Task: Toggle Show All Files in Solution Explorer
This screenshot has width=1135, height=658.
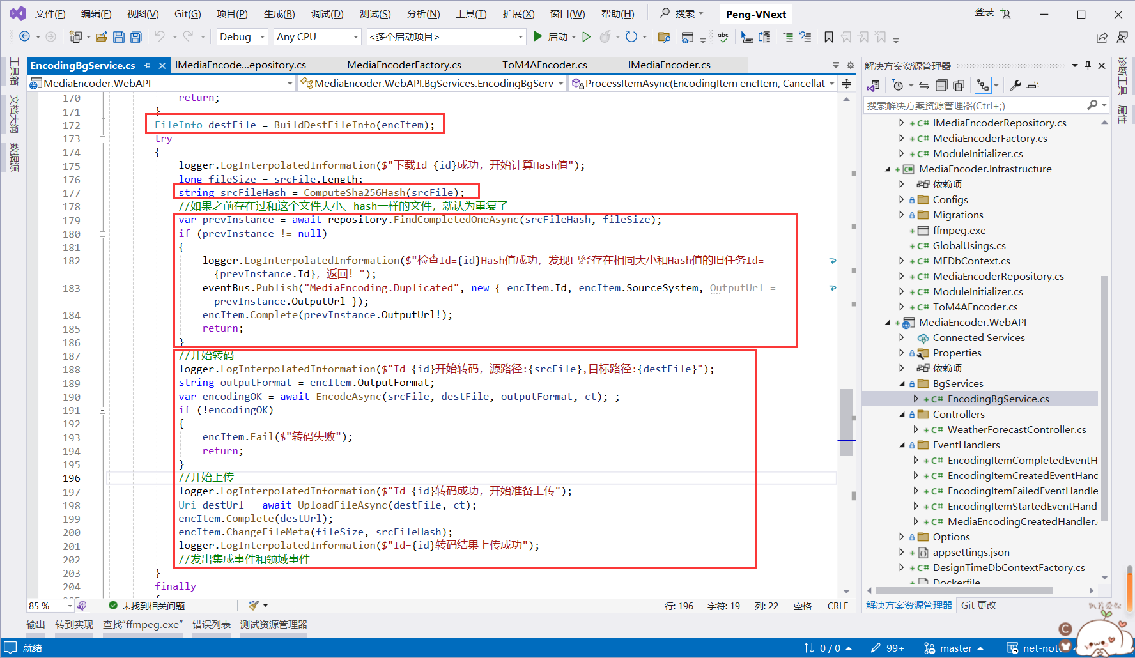Action: (959, 85)
